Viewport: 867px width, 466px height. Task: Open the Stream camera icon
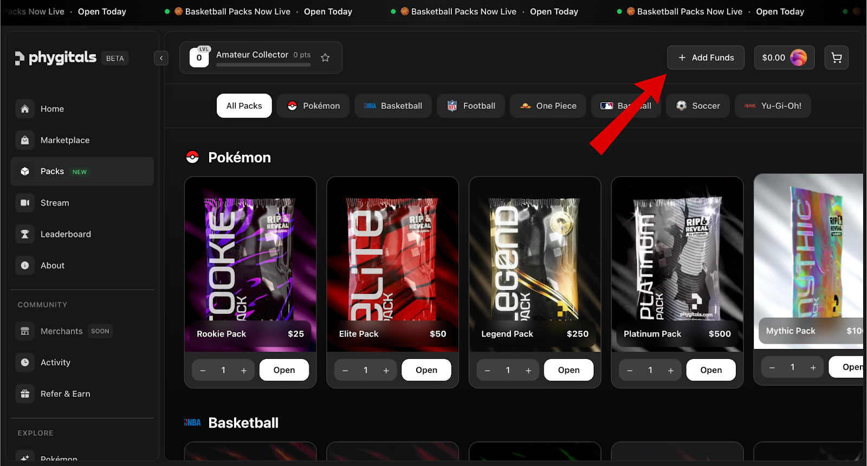click(x=25, y=203)
